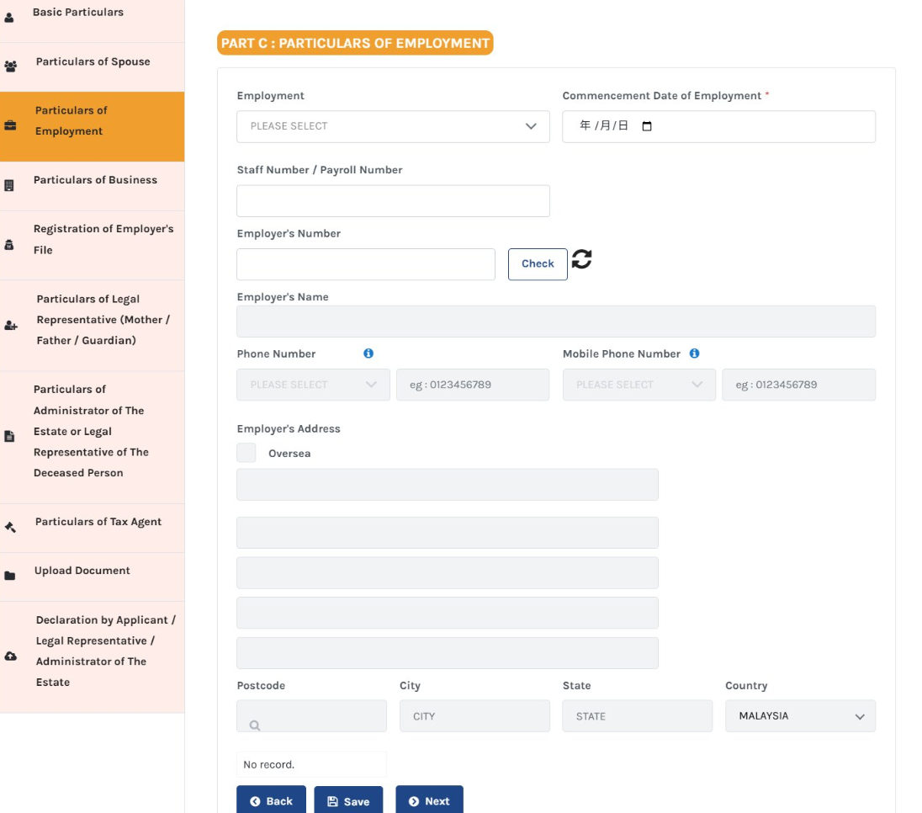This screenshot has width=922, height=813.
Task: Click the folder icon for Upload Document
Action: click(x=10, y=576)
